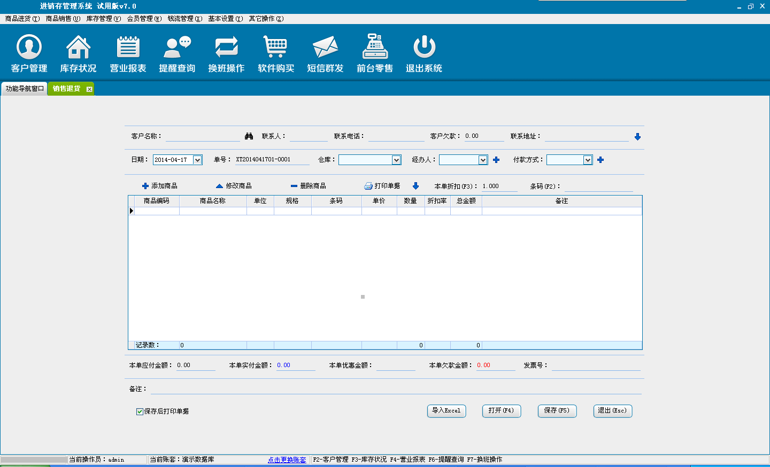Close the 销售退货 tab
Viewport: 770px width, 467px height.
point(89,89)
